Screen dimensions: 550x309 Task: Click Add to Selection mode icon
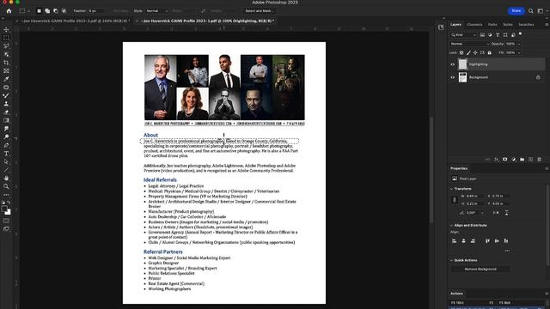[x=47, y=11]
